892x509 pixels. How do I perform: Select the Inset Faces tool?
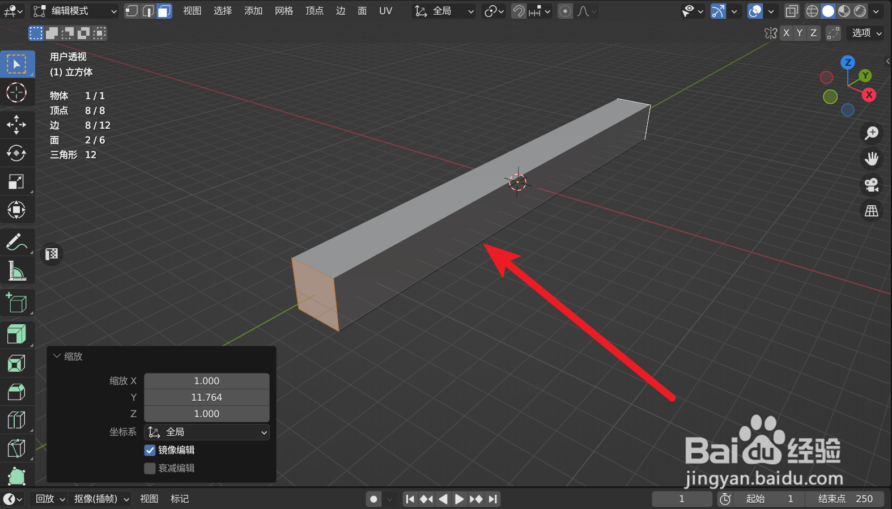(16, 363)
